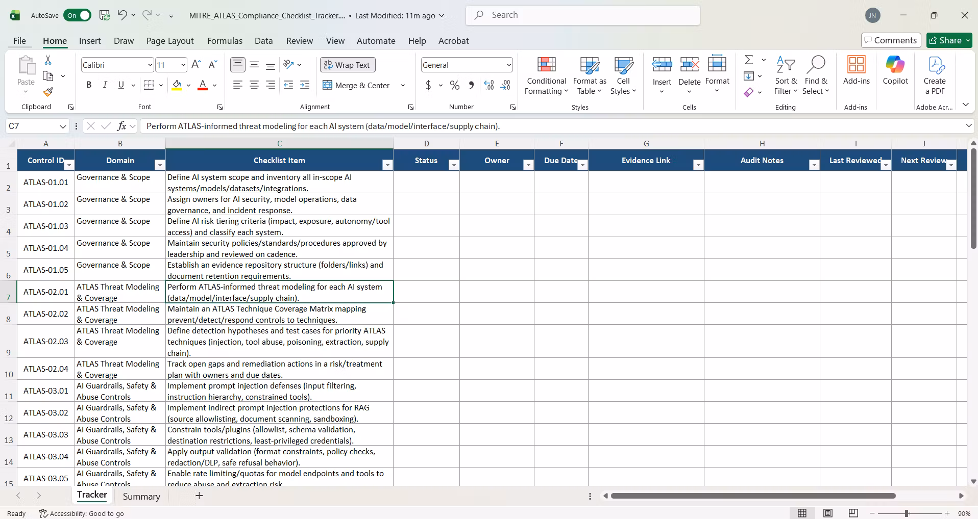The height and width of the screenshot is (519, 978).
Task: Click Decrease Indent icon
Action: [288, 85]
